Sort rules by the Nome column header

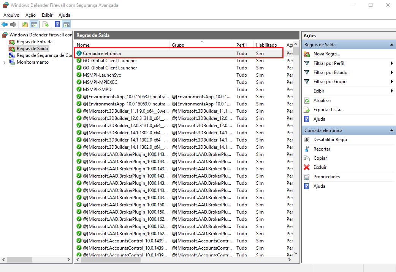(122, 45)
